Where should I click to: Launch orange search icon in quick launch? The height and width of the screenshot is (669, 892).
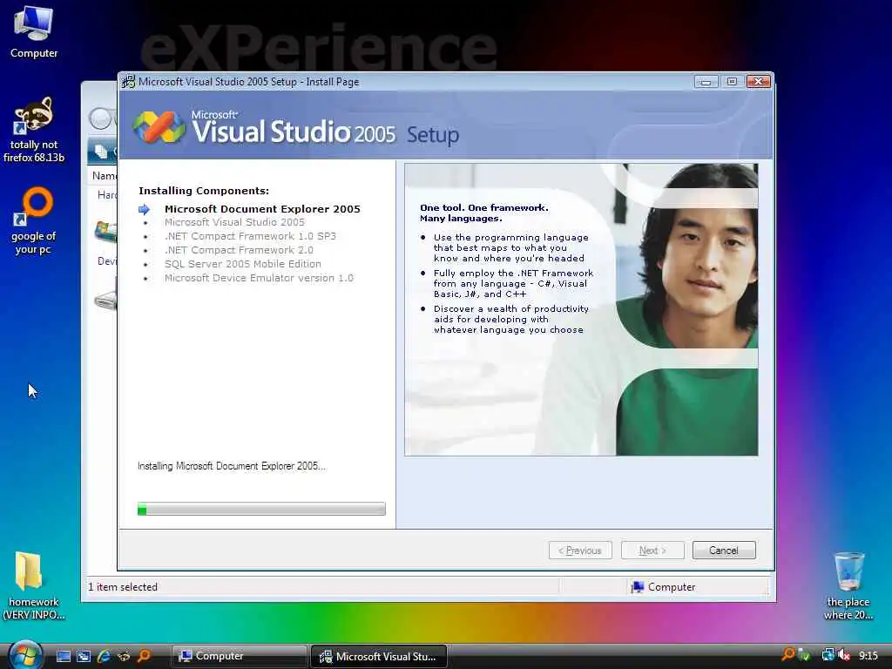click(x=144, y=656)
